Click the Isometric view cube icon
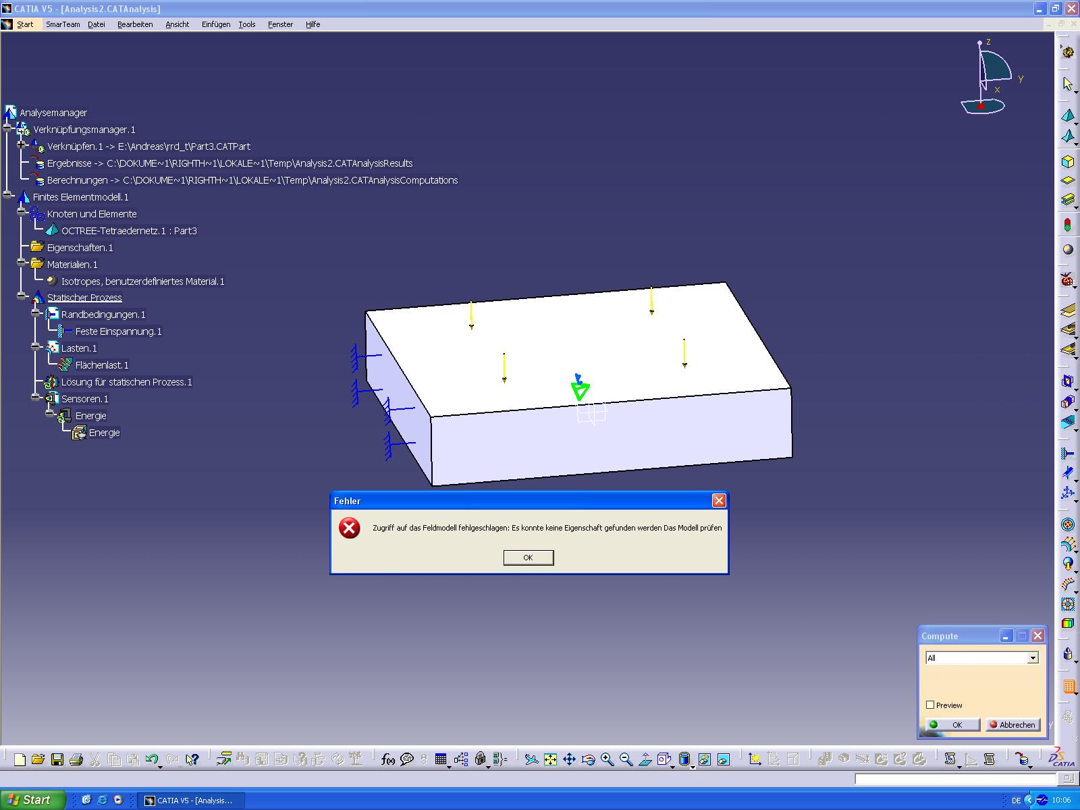 tap(664, 759)
